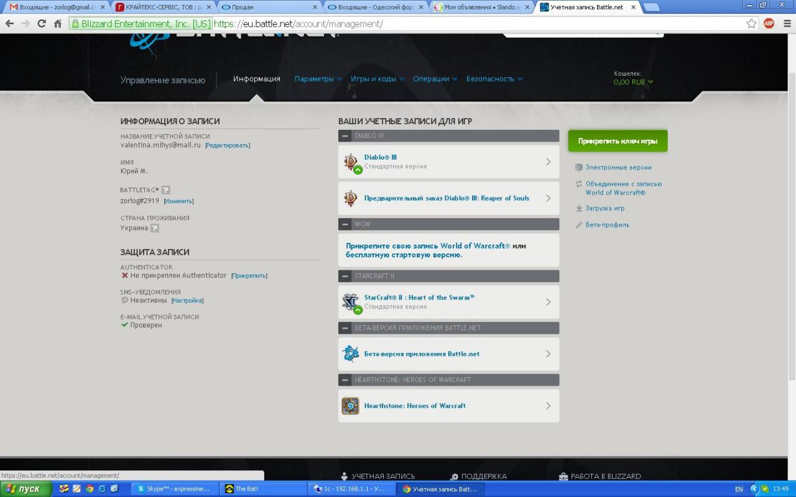Click Chrome icon in quick launch
The height and width of the screenshot is (497, 796).
[90, 489]
